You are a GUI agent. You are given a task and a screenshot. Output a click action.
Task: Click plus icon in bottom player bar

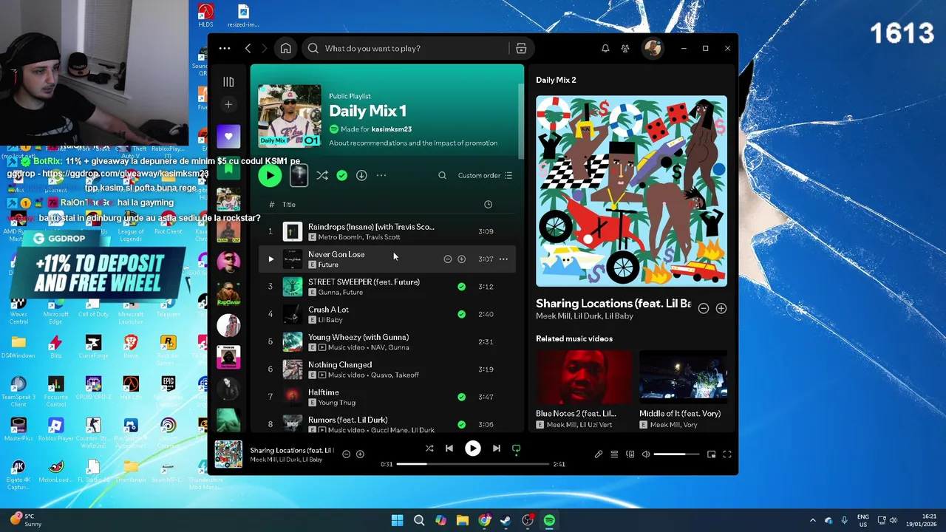pos(360,454)
